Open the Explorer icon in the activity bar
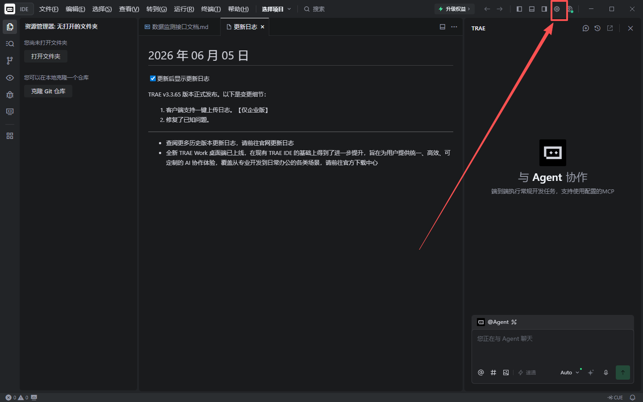Viewport: 643px width, 402px height. [x=10, y=27]
